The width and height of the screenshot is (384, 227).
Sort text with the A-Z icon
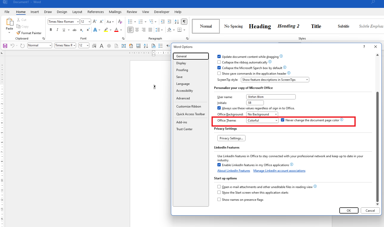[177, 22]
